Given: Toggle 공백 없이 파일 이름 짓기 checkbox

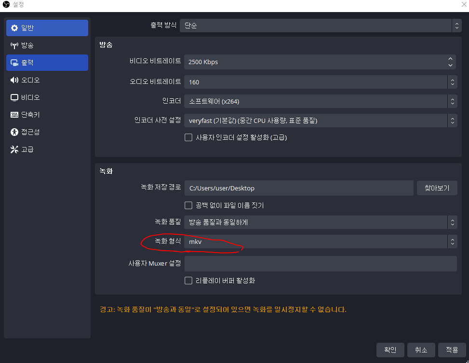Looking at the screenshot, I should [x=188, y=205].
